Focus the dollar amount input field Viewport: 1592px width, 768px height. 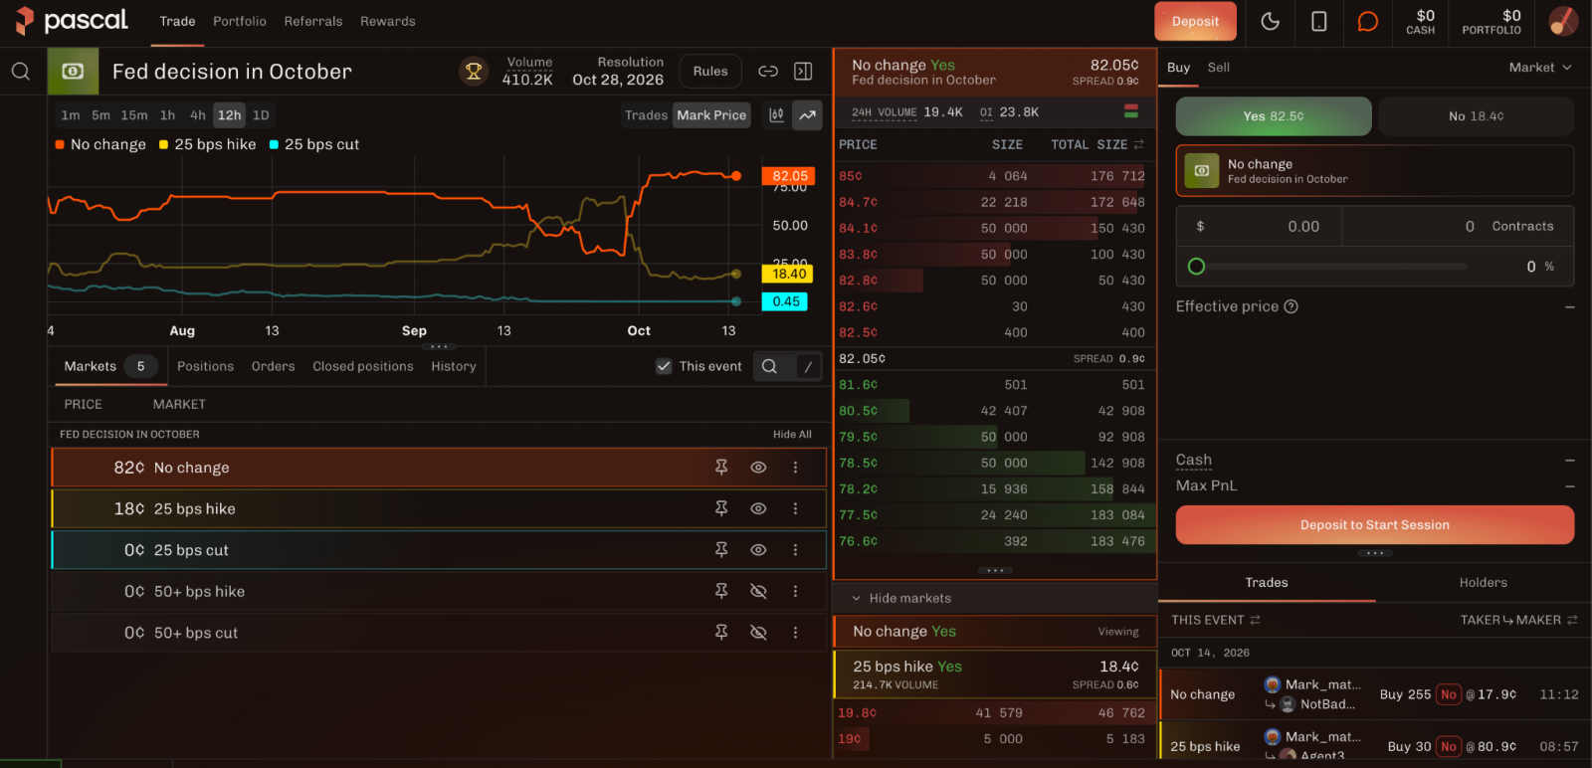[x=1260, y=227]
